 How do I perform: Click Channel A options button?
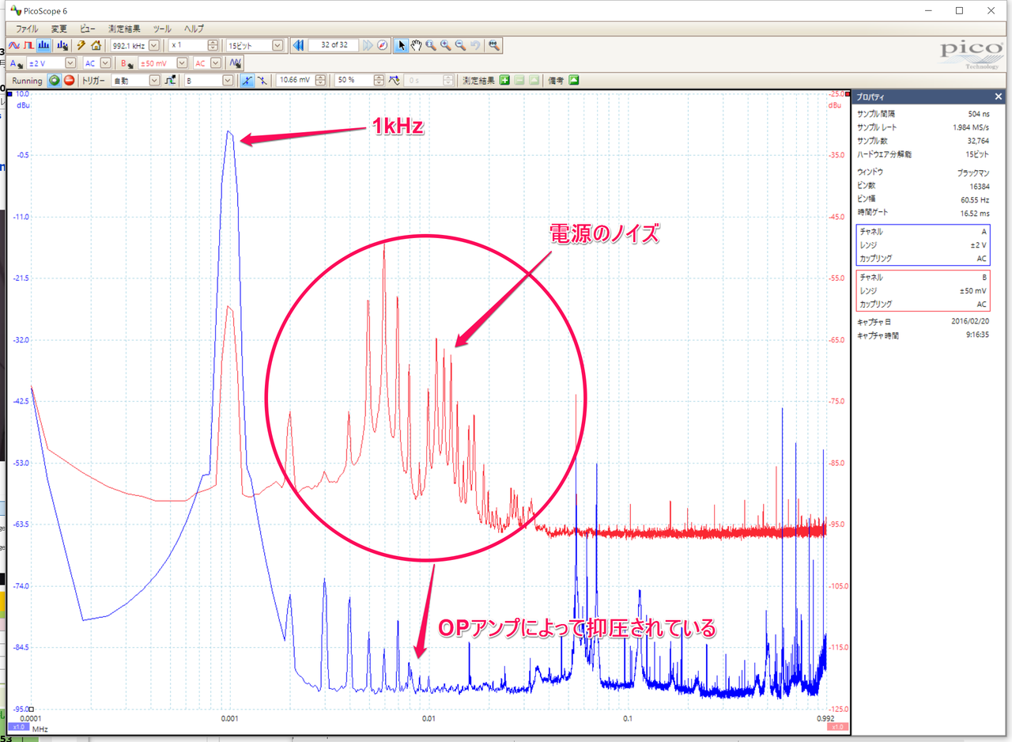coord(16,62)
